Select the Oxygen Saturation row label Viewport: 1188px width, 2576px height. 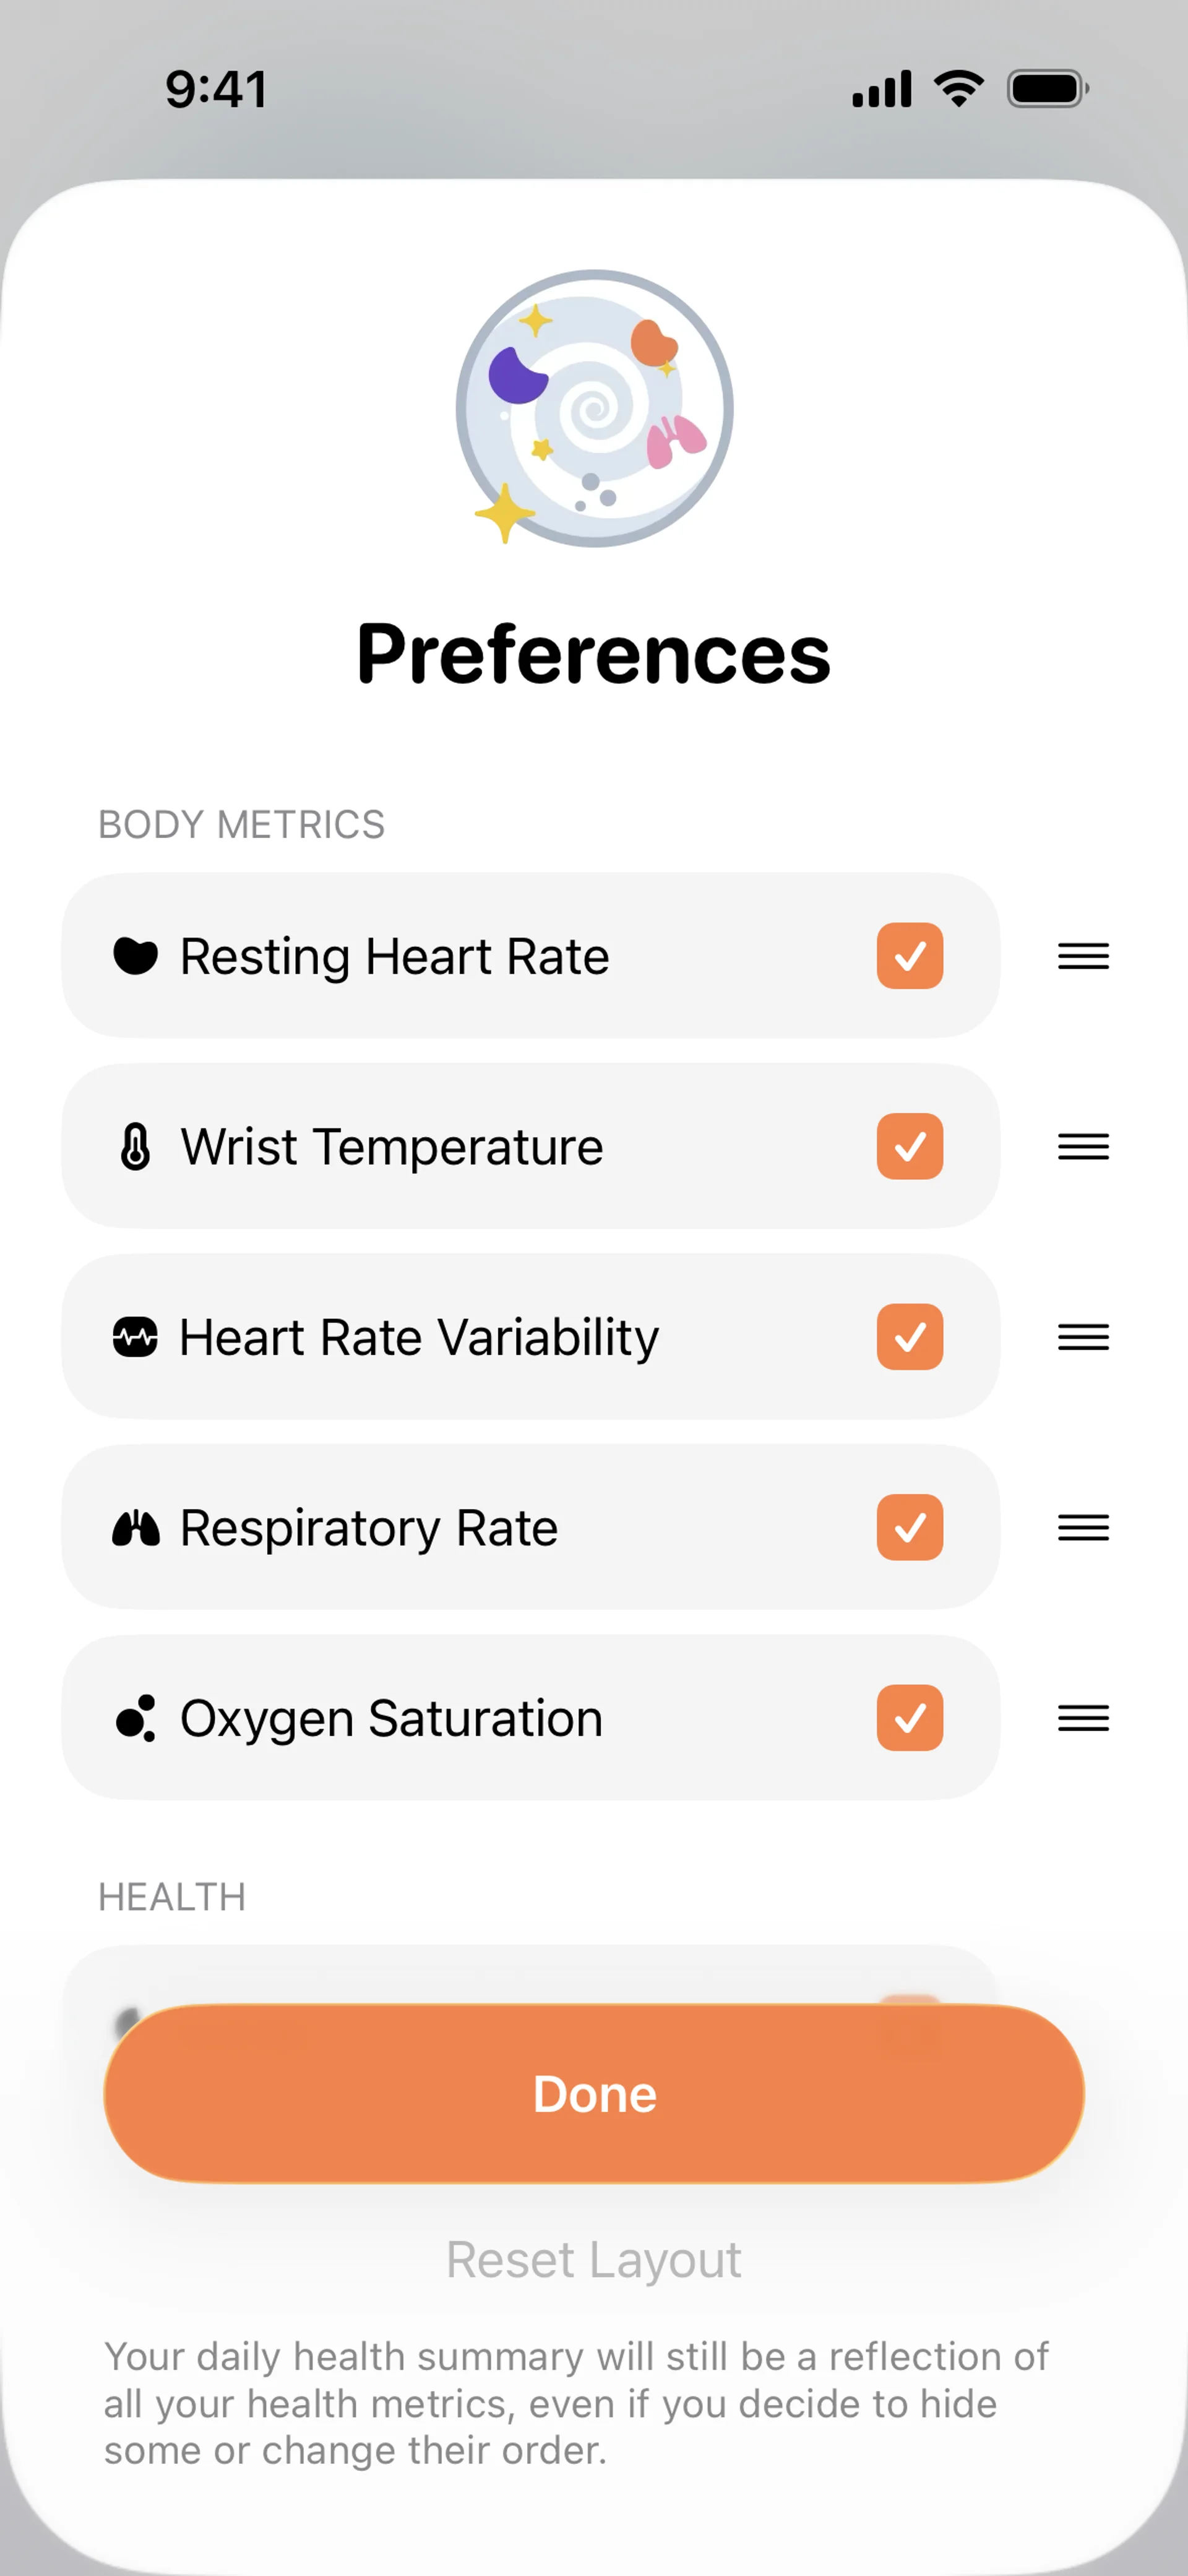[x=391, y=1718]
